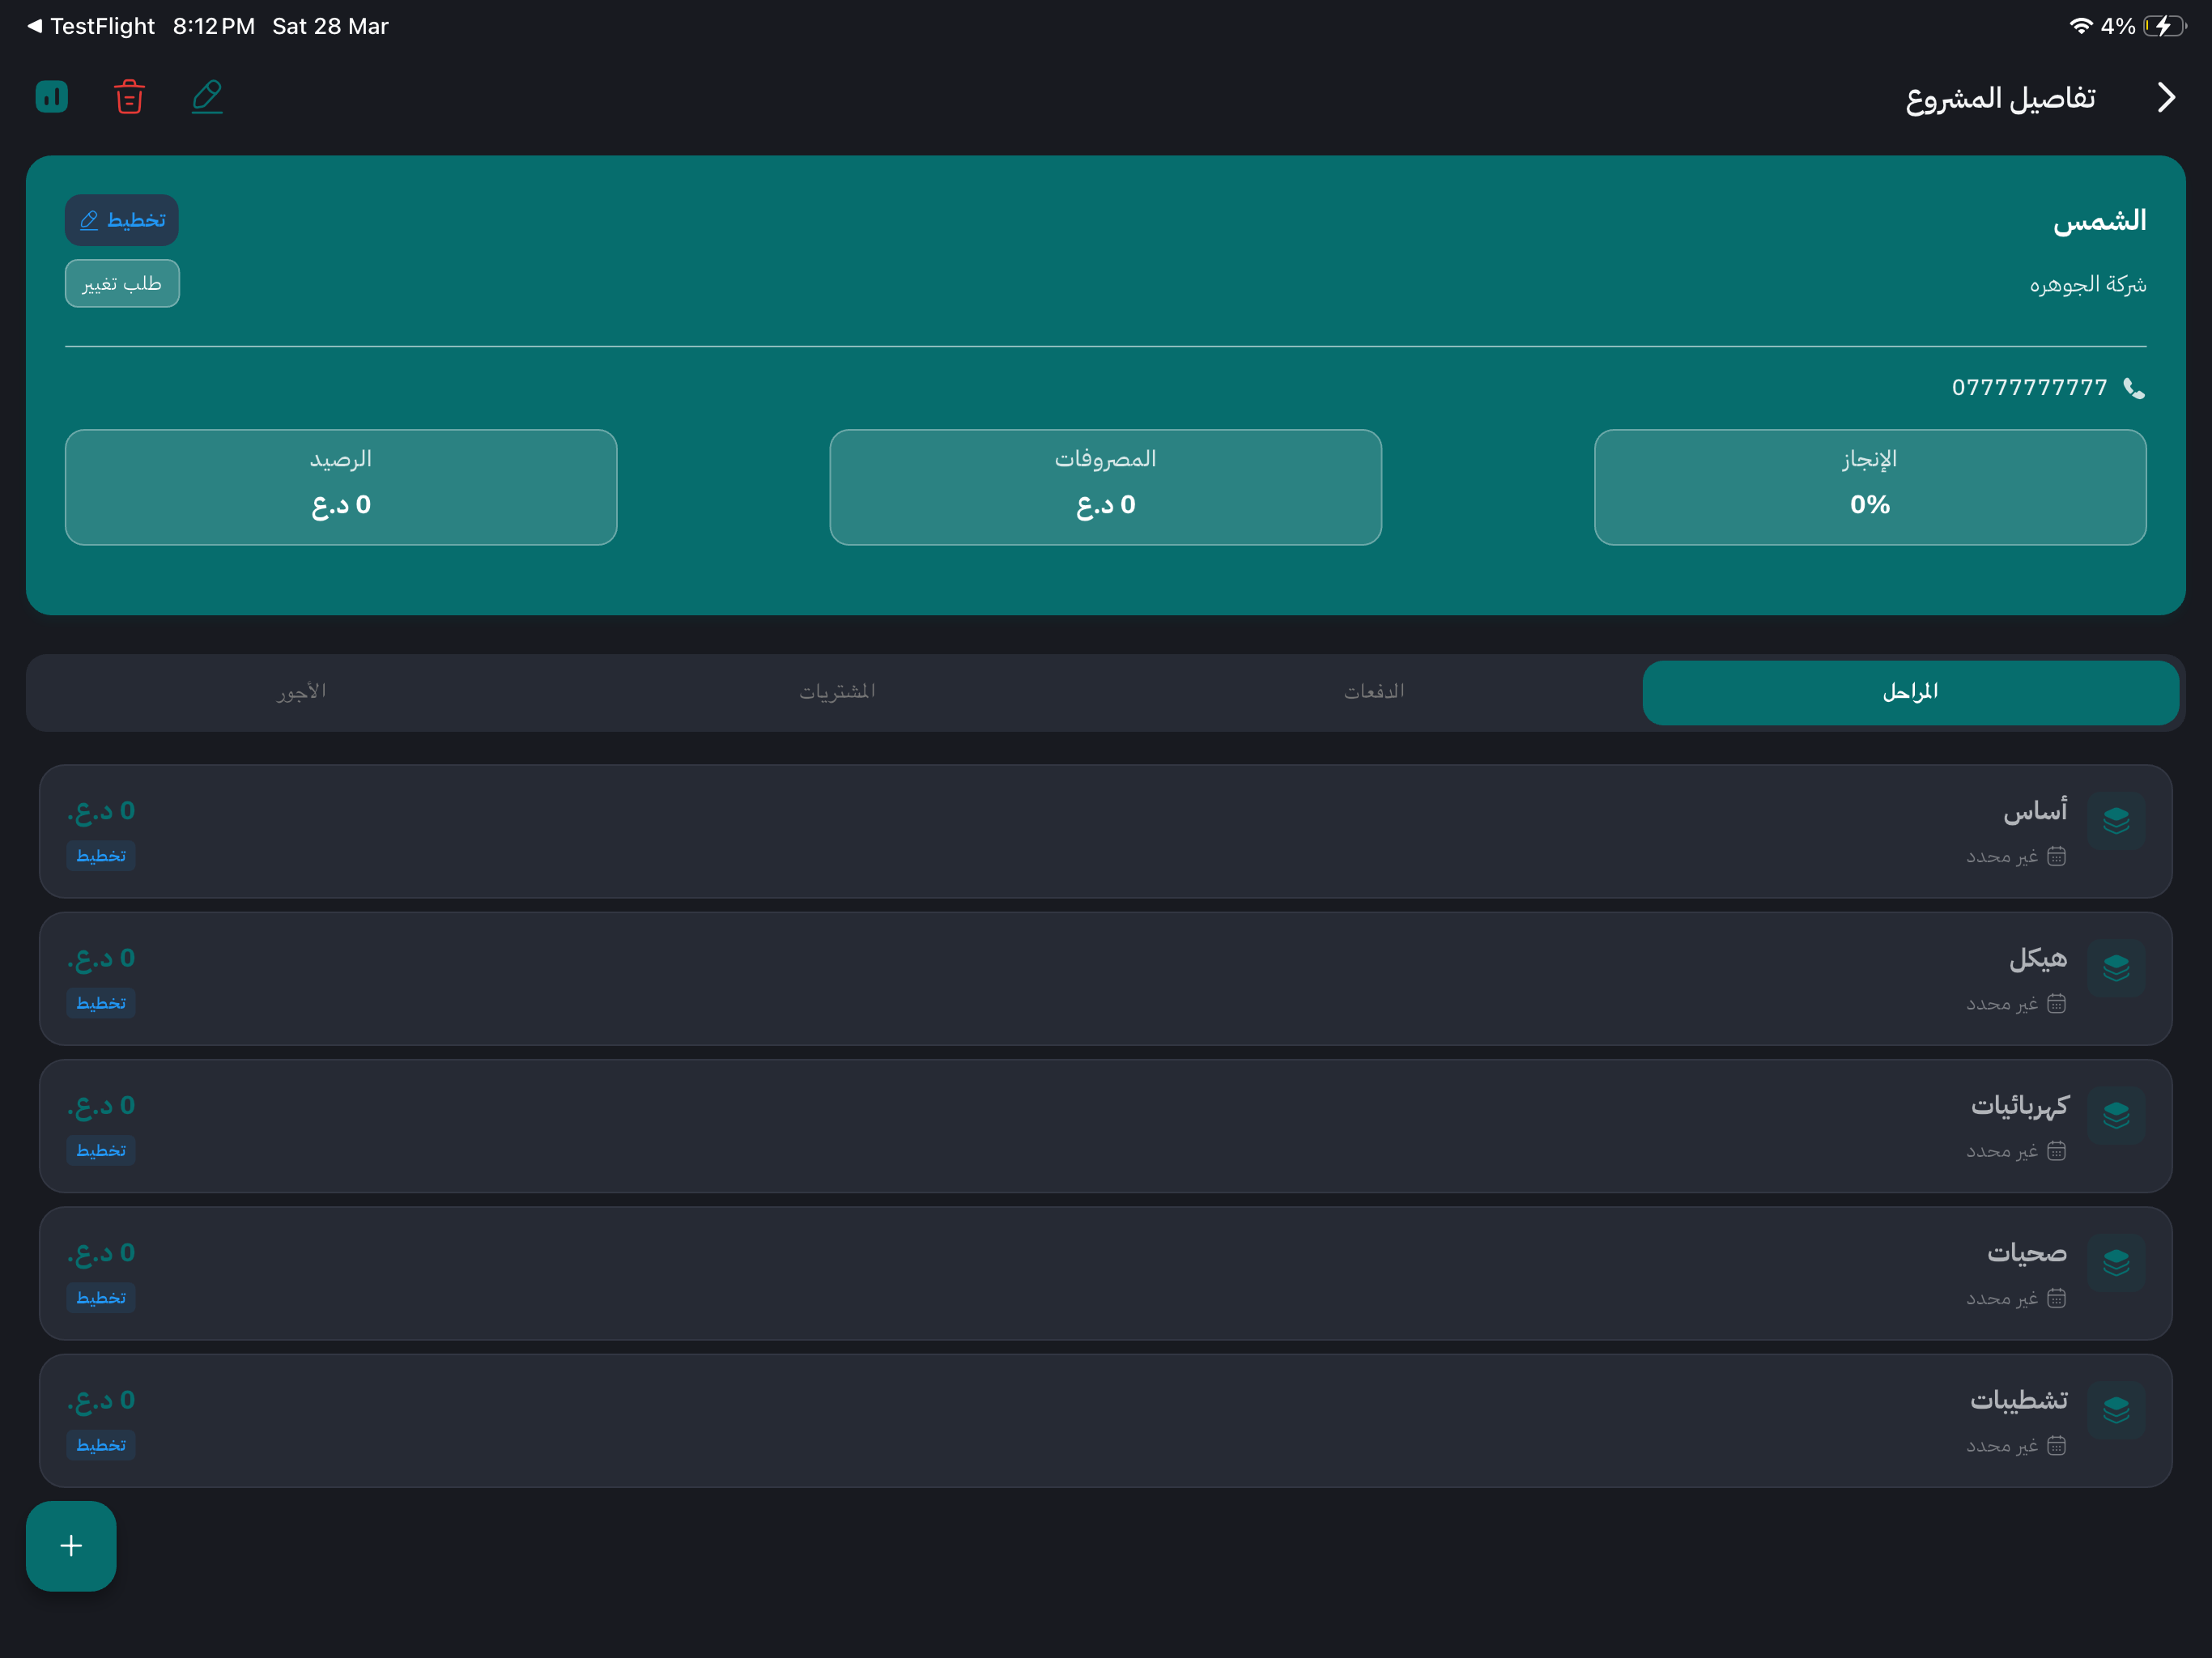This screenshot has height=1658, width=2212.
Task: Open the تخطيط status edit button in card
Action: pos(122,220)
